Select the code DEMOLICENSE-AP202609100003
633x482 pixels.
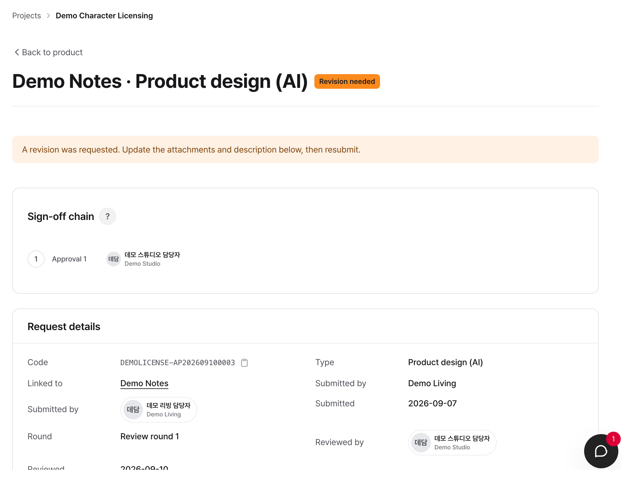177,363
